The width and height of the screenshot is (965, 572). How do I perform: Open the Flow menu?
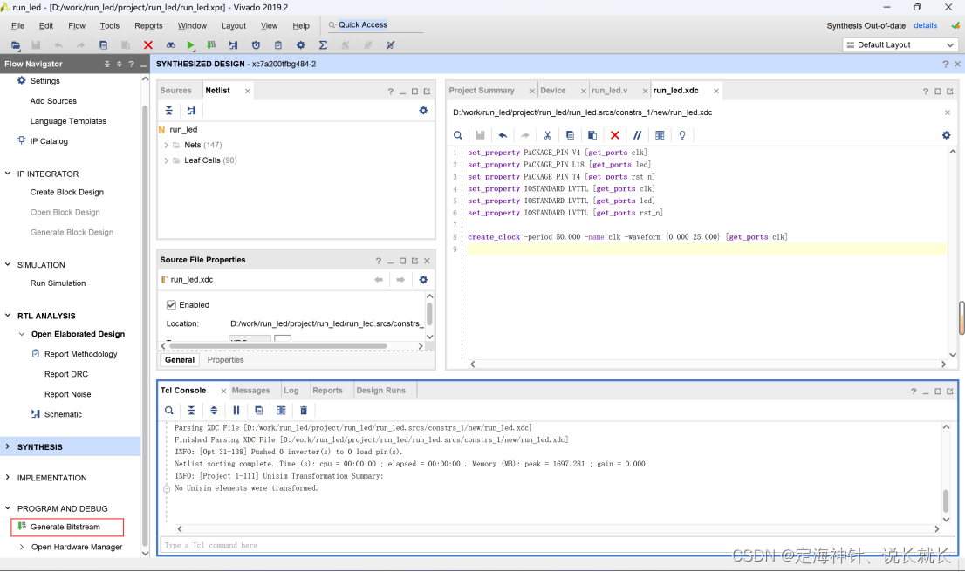click(x=76, y=26)
